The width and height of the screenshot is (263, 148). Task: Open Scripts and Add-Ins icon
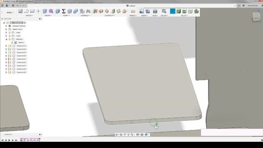(164, 11)
